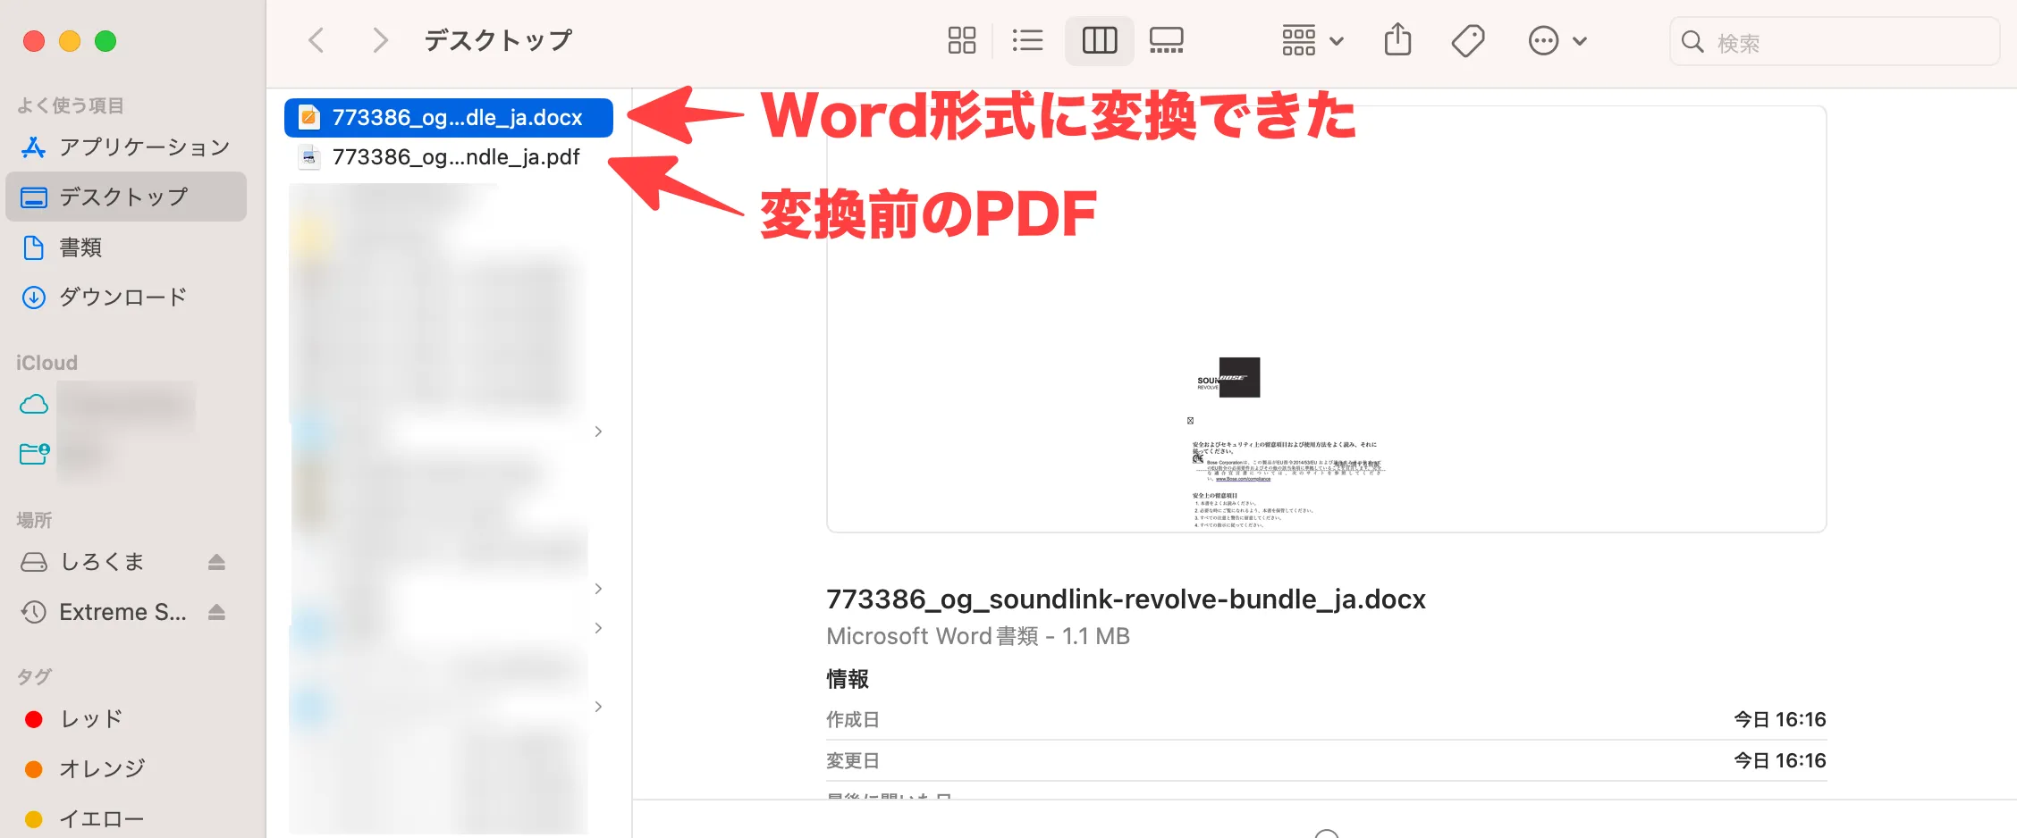Switch to list view

click(1027, 40)
